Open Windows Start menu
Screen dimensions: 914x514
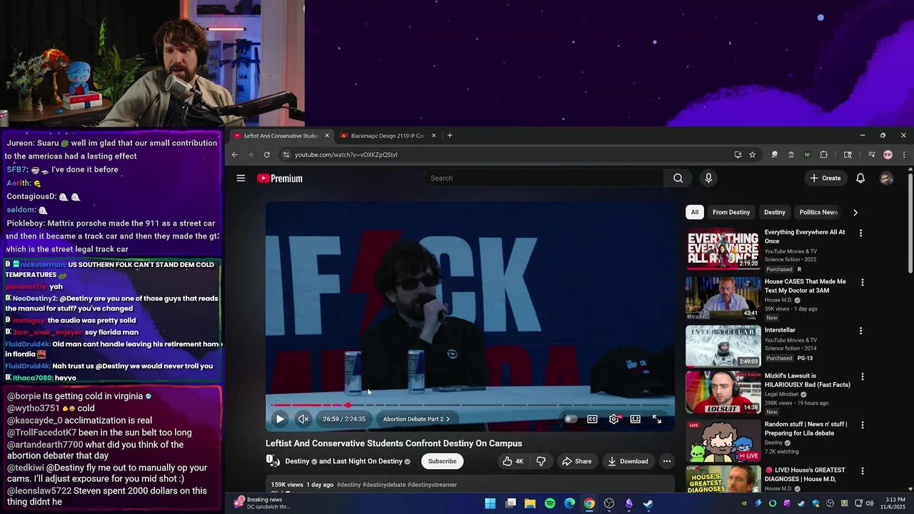[x=490, y=503]
